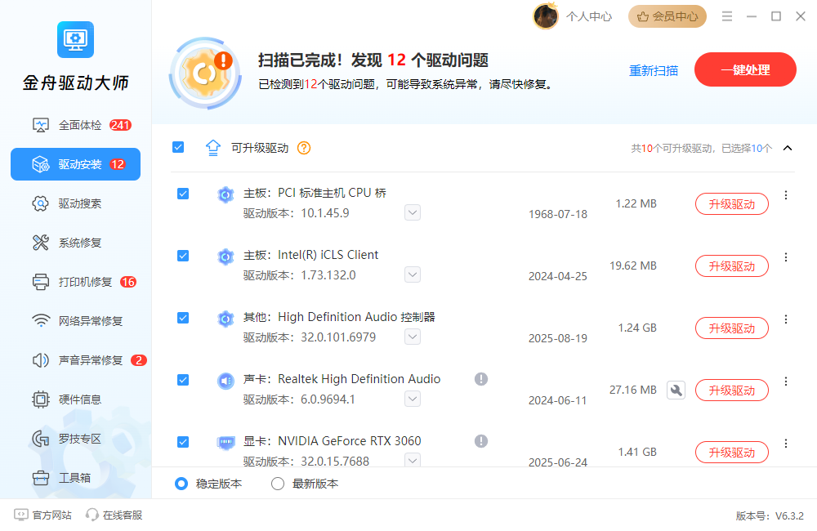This screenshot has width=817, height=531.
Task: Click 升级驱动 for Intel(R) iCLS Client
Action: point(731,265)
